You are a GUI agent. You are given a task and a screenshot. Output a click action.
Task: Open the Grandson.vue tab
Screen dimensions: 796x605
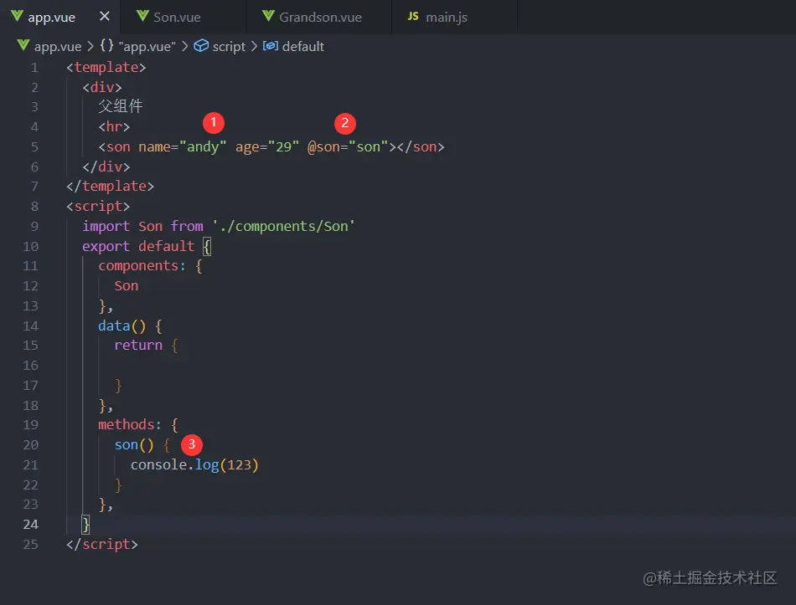(318, 17)
